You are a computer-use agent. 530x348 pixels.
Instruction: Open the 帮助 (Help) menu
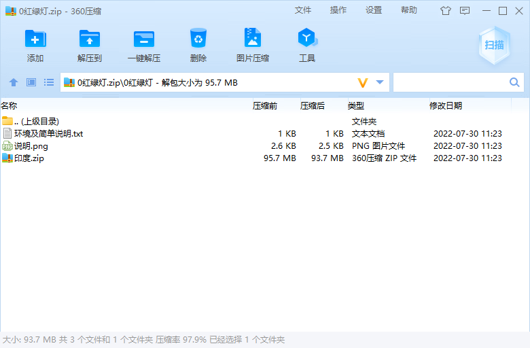click(x=409, y=10)
